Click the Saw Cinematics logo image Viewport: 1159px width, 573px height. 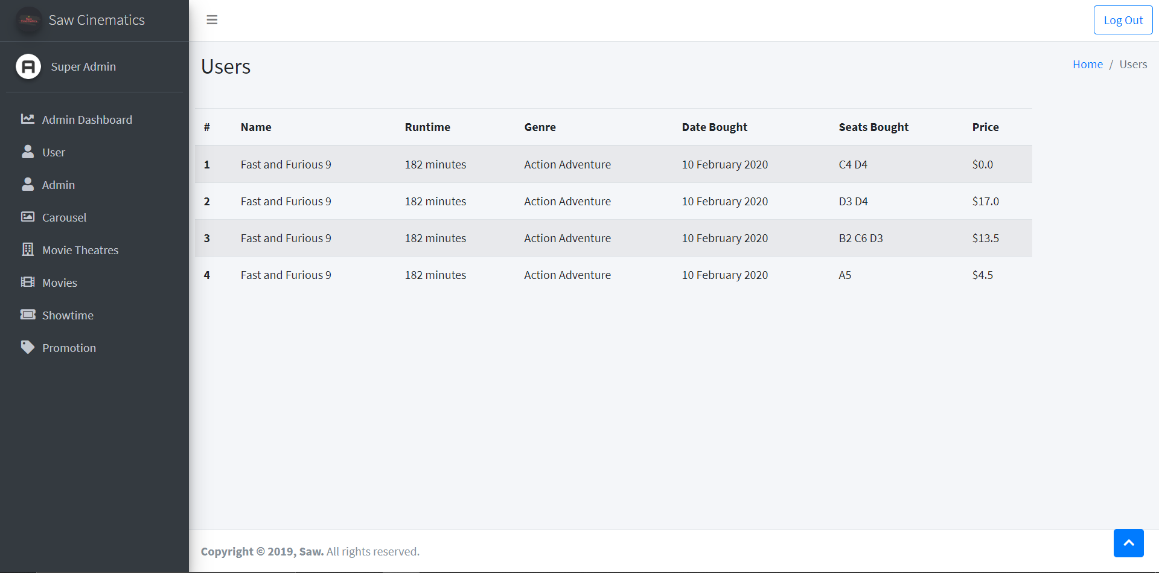click(29, 20)
